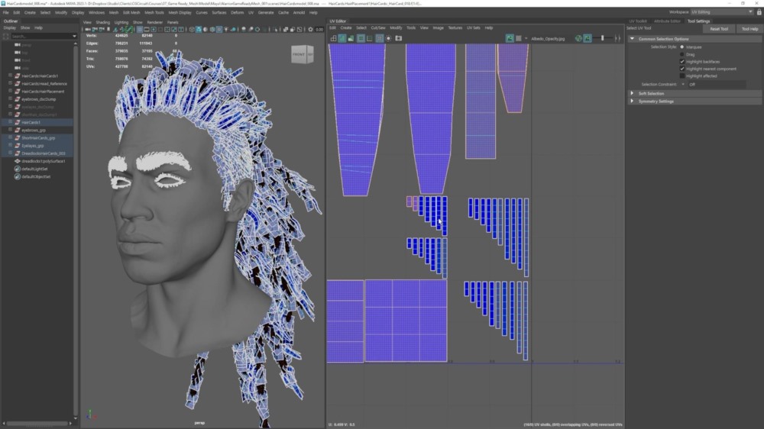This screenshot has height=429, width=764.
Task: Select the Marquee selection style radio button
Action: coord(681,47)
